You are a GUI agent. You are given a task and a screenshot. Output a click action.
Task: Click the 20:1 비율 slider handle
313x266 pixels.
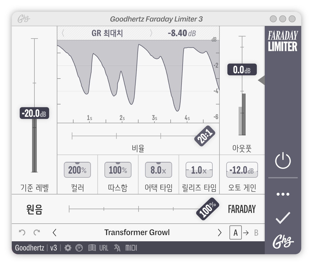tap(205, 136)
